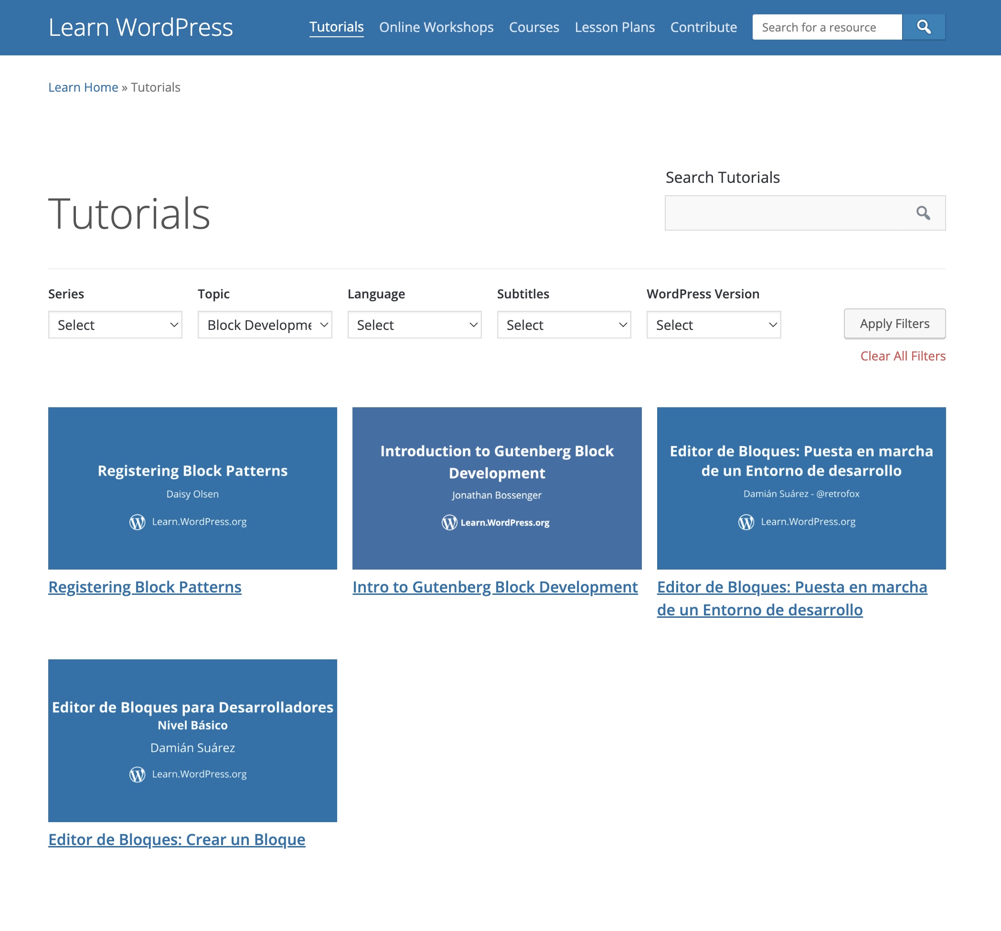Go to Learn Home via the breadcrumb
The width and height of the screenshot is (1001, 931).
pyautogui.click(x=83, y=87)
